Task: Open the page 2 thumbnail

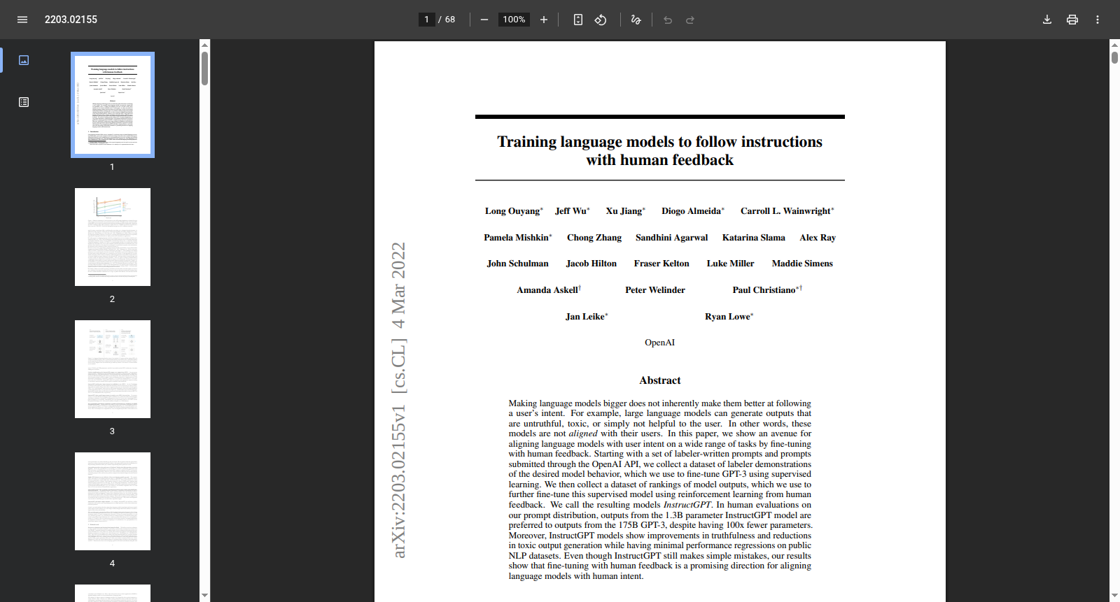Action: click(x=113, y=237)
